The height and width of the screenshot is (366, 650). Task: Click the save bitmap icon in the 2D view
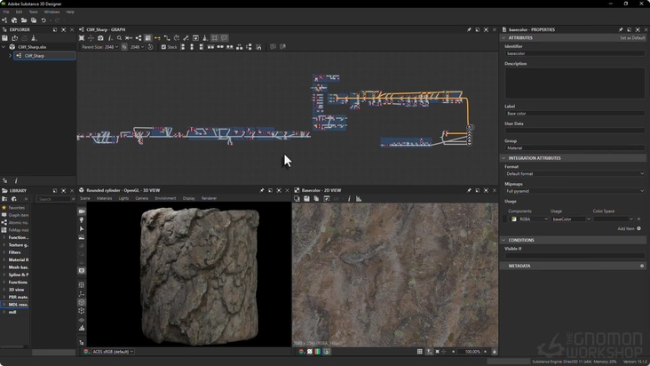tap(306, 198)
